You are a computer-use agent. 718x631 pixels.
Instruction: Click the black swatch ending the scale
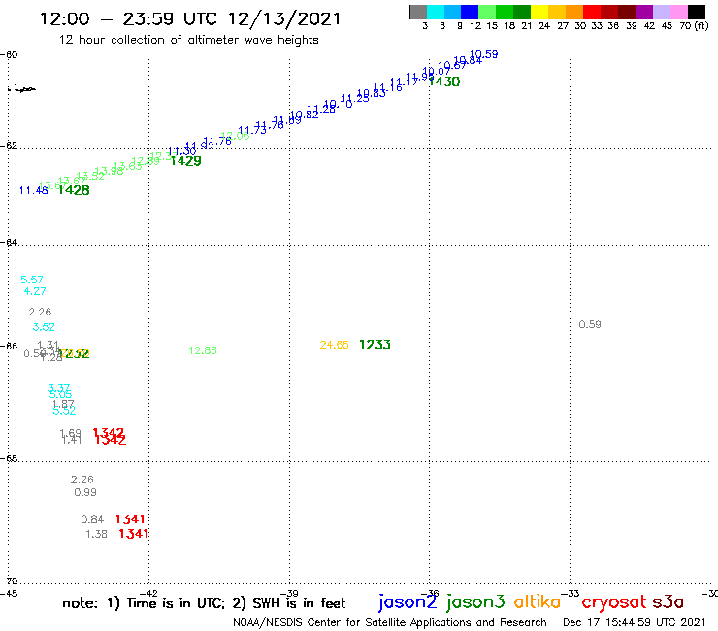[696, 12]
